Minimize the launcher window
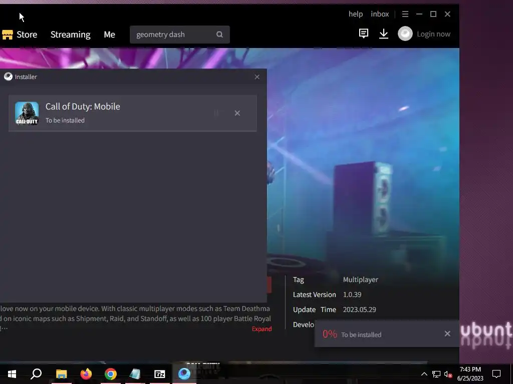This screenshot has width=513, height=384. tap(419, 14)
